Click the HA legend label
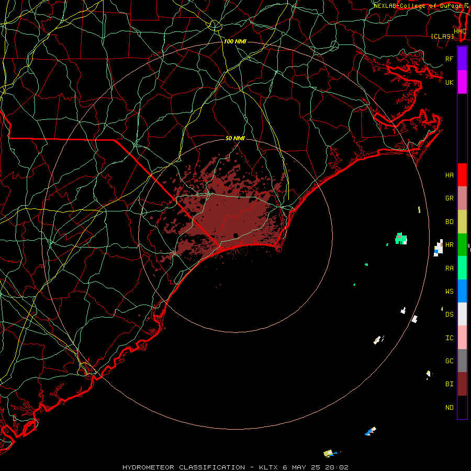 click(449, 175)
